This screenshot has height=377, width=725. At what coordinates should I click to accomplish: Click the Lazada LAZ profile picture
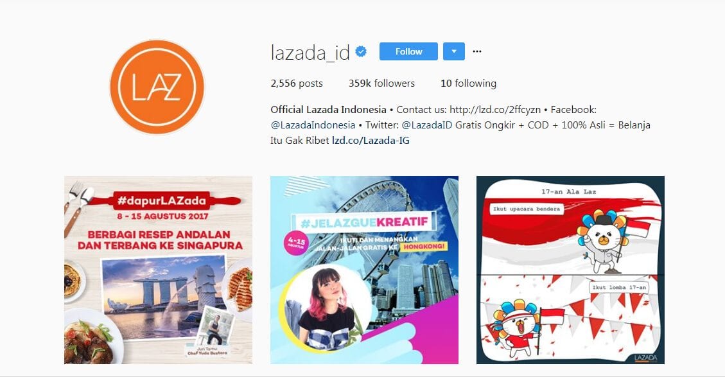coord(157,87)
